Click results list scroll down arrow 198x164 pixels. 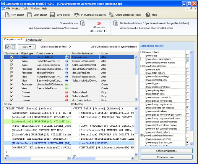pyautogui.click(x=136, y=99)
